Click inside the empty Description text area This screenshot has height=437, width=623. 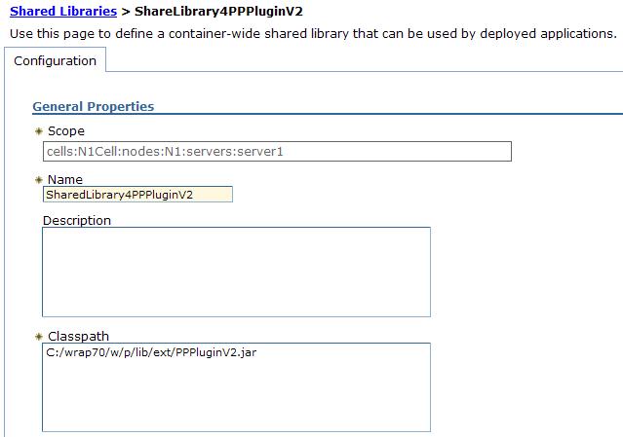(x=236, y=273)
